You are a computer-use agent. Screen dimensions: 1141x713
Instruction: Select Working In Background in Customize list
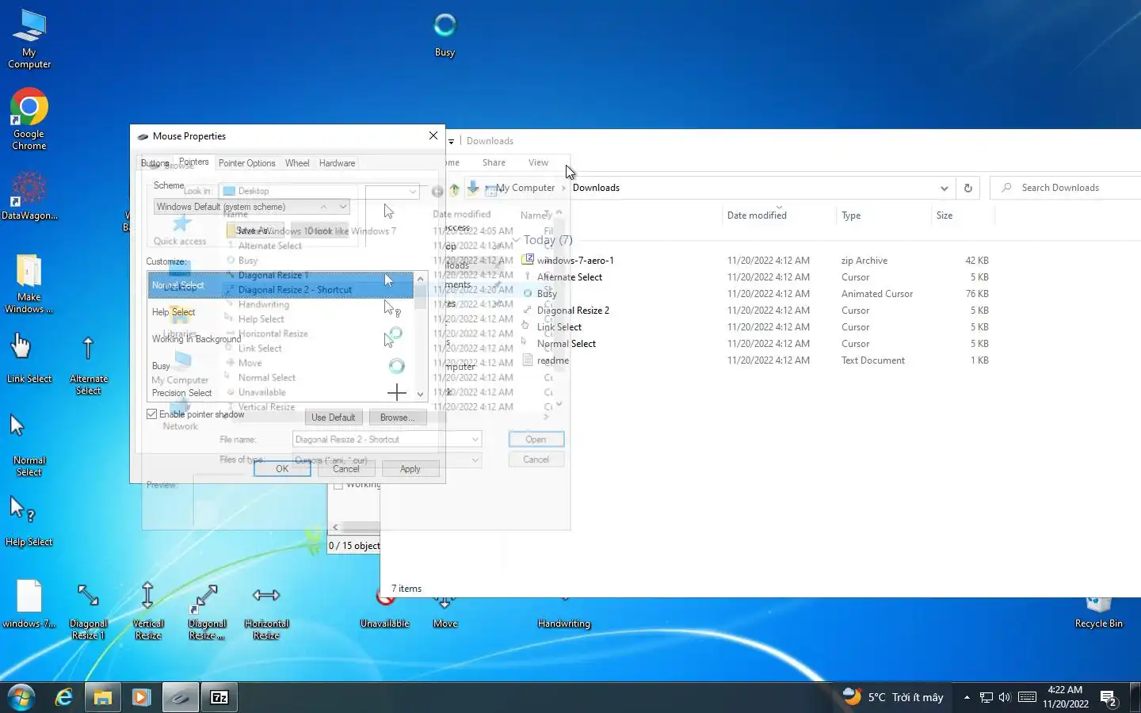point(280,338)
